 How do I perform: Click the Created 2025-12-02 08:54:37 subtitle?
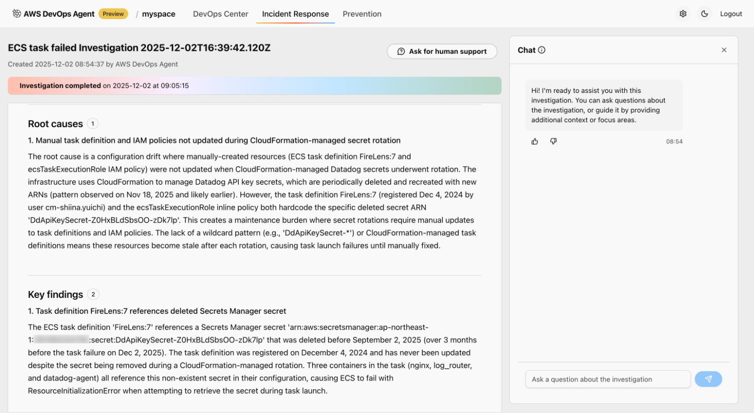(93, 64)
